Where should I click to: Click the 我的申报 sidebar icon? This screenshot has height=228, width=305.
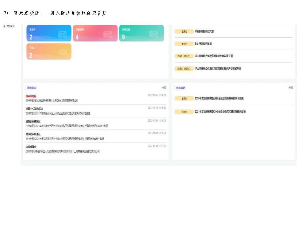tap(4, 26)
